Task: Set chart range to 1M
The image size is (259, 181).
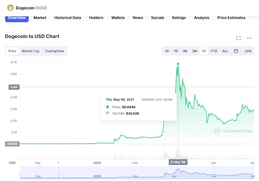Action: (x=185, y=51)
